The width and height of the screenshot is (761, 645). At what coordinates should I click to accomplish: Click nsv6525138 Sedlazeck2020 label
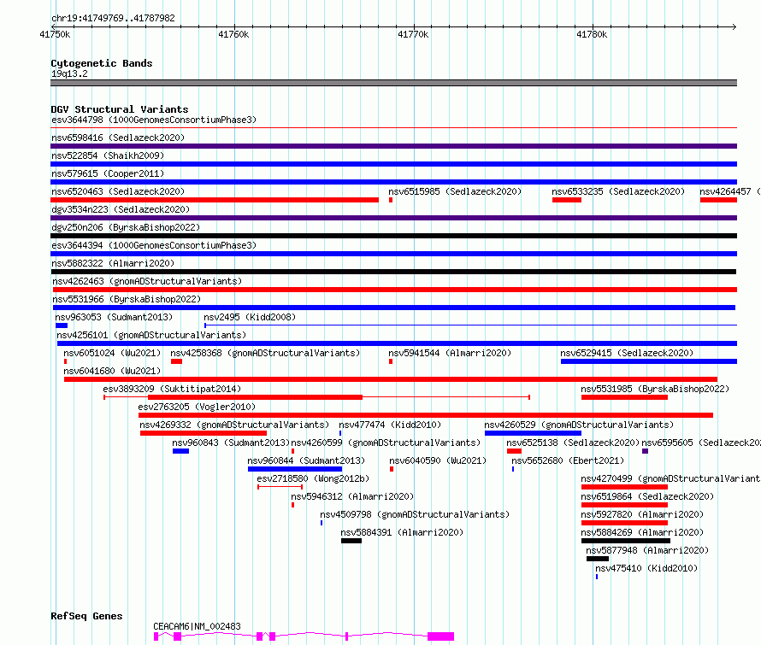tap(573, 443)
